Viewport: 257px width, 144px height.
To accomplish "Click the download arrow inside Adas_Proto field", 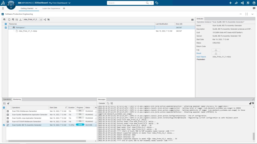I will [x=41, y=19].
